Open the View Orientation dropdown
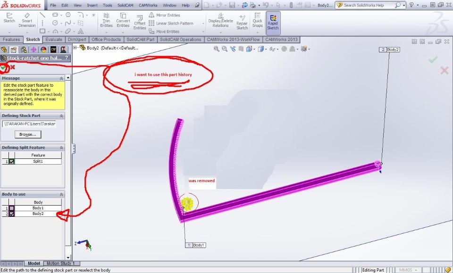 [x=254, y=49]
